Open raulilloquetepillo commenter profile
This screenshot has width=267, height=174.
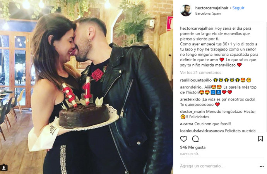point(196,80)
